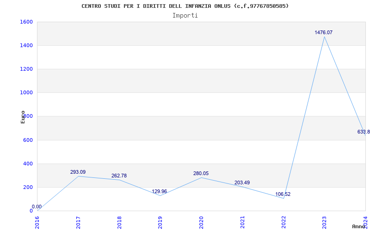Screen dimensions: 370x231
Task: Click the 2017 x-axis year label
Action: pos(78,222)
